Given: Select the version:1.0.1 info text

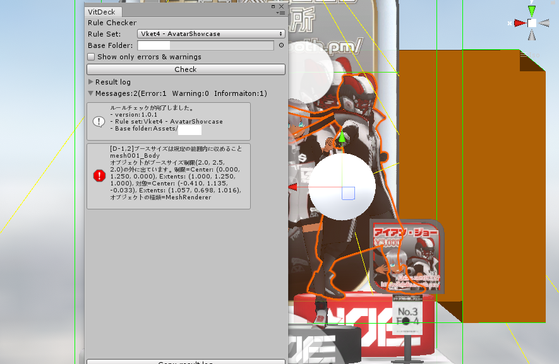Looking at the screenshot, I should pos(134,115).
